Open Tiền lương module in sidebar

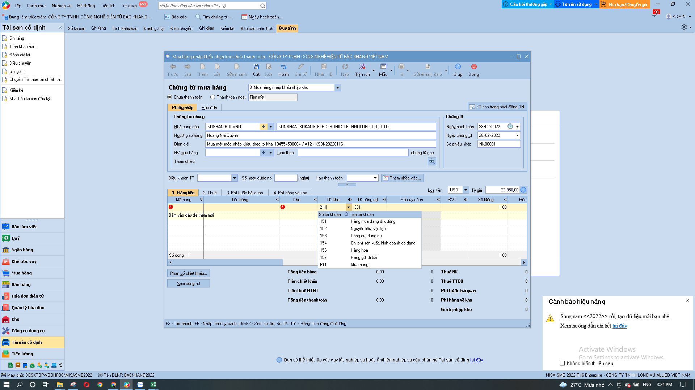click(32, 354)
